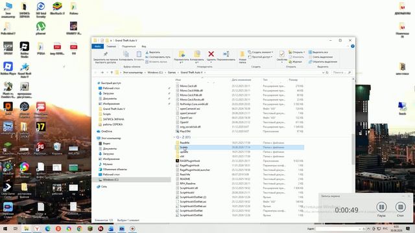The image size is (415, 233).
Task: Click the Paste (Вставить) ribbon icon
Action: (139, 54)
